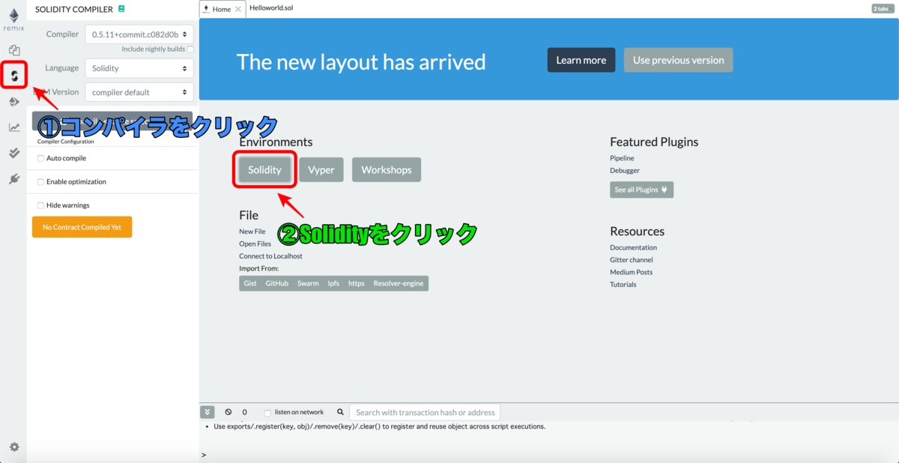Import from Swarm
Viewport: 899px width, 463px height.
coord(308,283)
